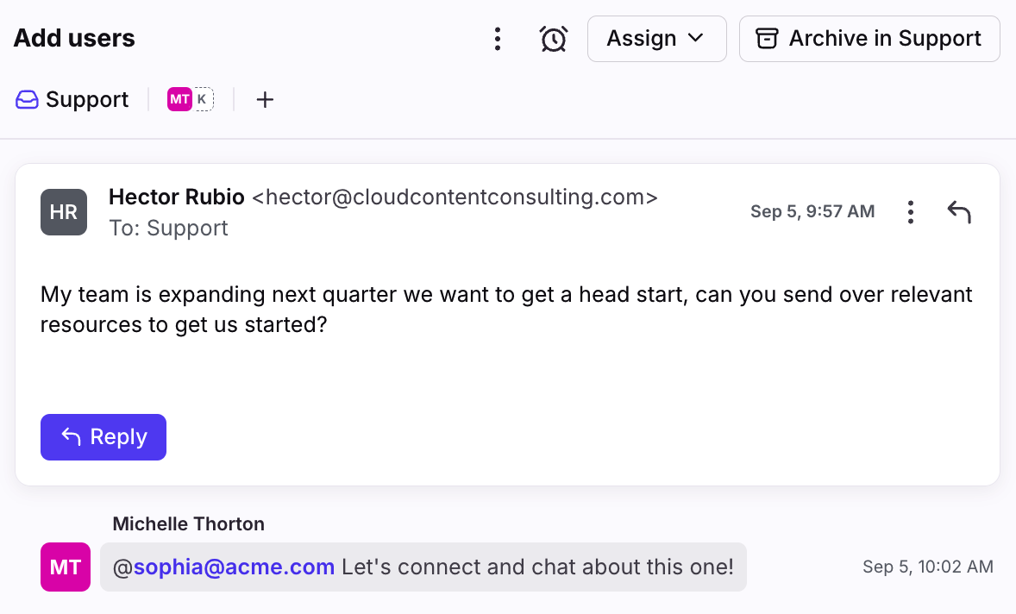Click the Support inbox label
This screenshot has width=1016, height=614.
pyautogui.click(x=87, y=100)
